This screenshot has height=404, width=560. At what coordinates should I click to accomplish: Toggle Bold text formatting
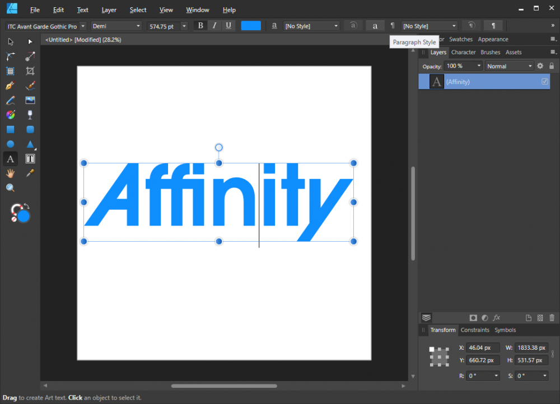click(200, 26)
